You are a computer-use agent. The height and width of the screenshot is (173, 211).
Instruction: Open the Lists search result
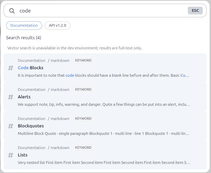105,155
